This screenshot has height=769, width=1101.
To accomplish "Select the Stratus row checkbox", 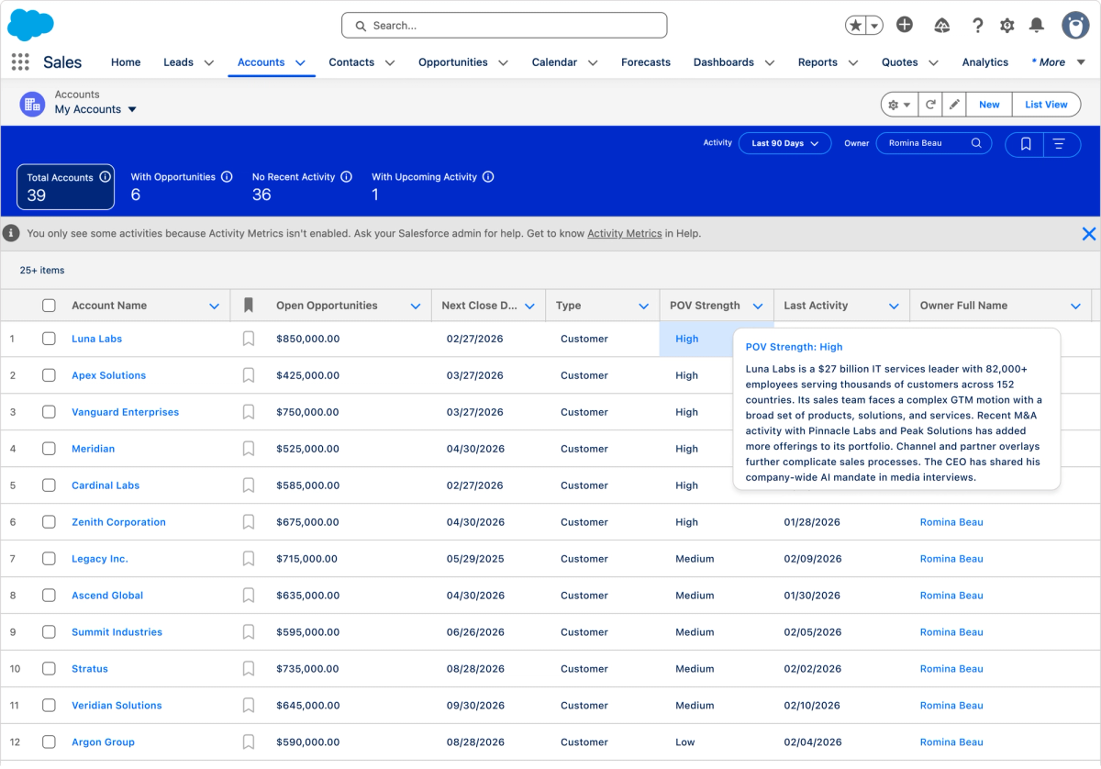I will point(49,669).
